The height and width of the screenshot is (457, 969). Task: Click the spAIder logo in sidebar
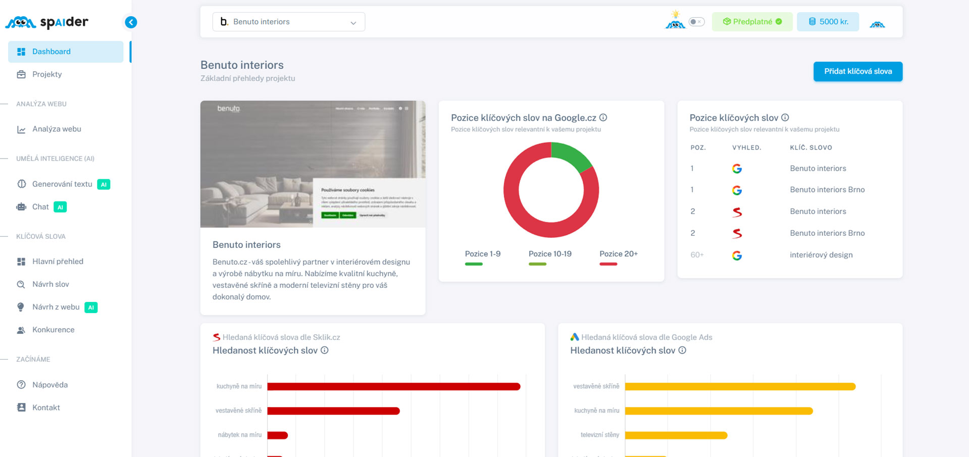point(46,22)
